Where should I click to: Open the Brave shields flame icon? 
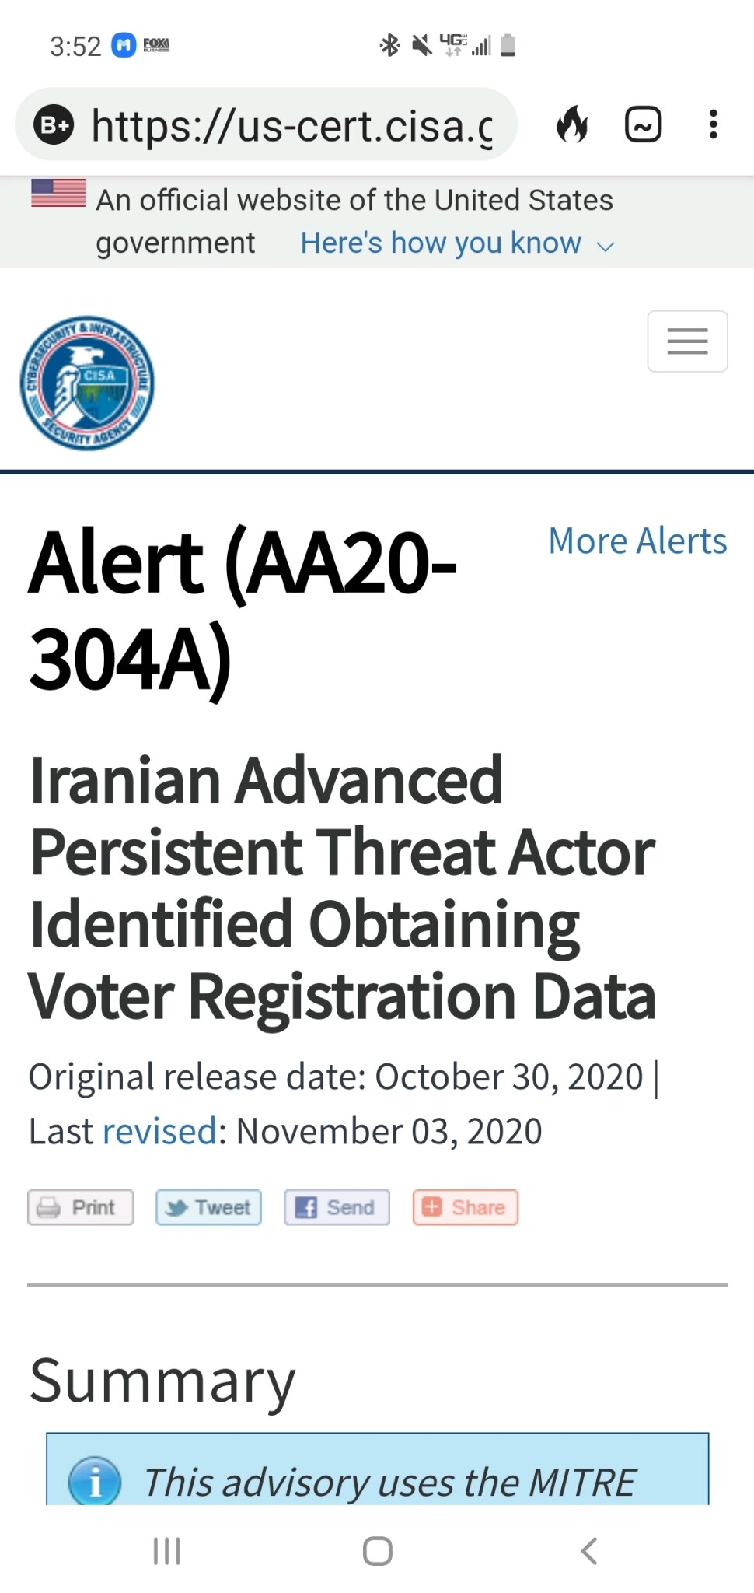coord(574,124)
